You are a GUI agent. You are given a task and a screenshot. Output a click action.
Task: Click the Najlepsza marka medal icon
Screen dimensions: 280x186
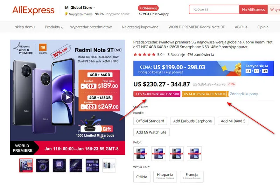66,14
